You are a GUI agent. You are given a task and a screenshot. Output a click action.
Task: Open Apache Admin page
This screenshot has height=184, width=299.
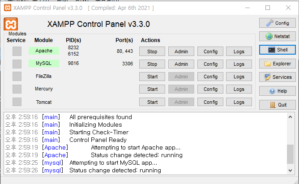[x=181, y=51]
